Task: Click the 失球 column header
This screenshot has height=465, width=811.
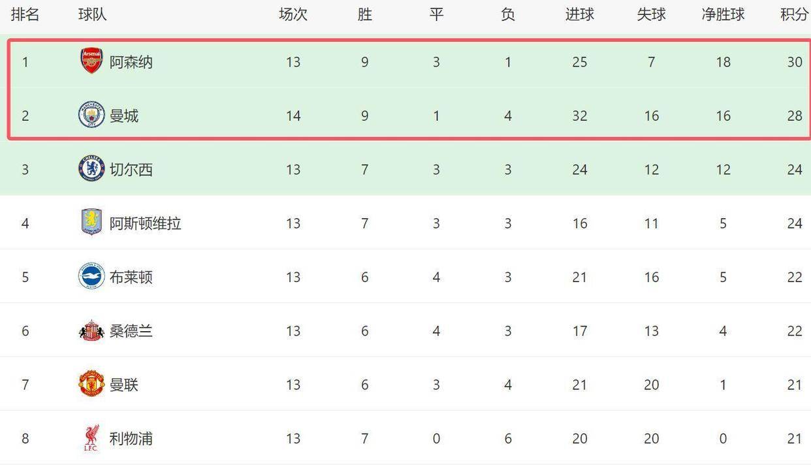Action: (x=651, y=14)
